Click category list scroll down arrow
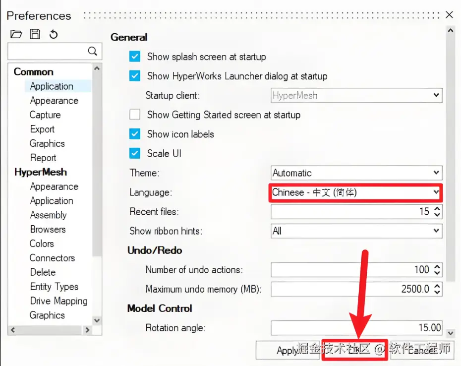This screenshot has width=461, height=366. 97,320
